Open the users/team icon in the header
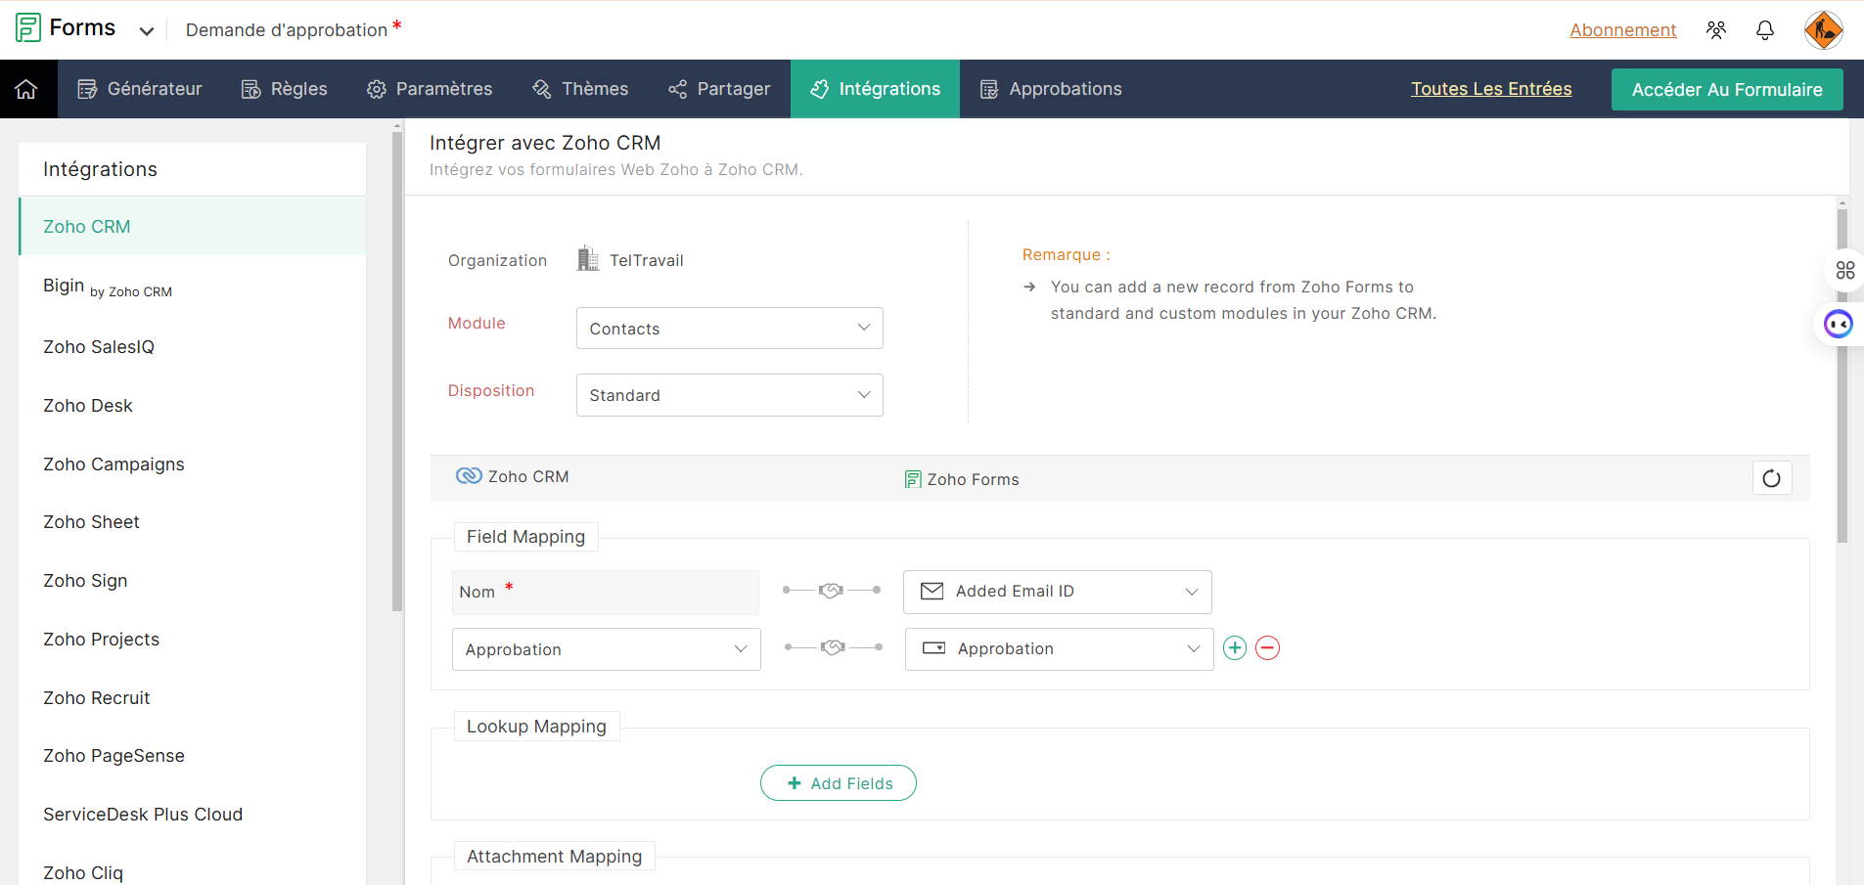 click(x=1715, y=30)
